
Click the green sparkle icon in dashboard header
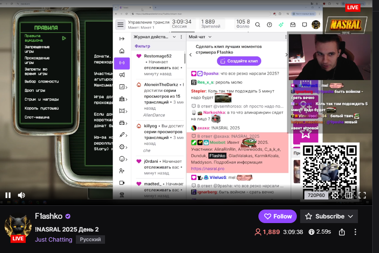[281, 25]
